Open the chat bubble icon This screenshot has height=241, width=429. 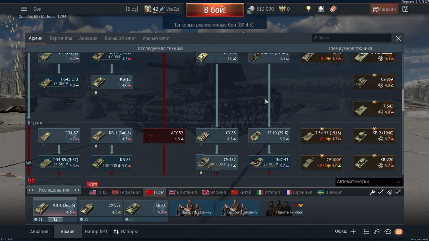tap(388, 232)
